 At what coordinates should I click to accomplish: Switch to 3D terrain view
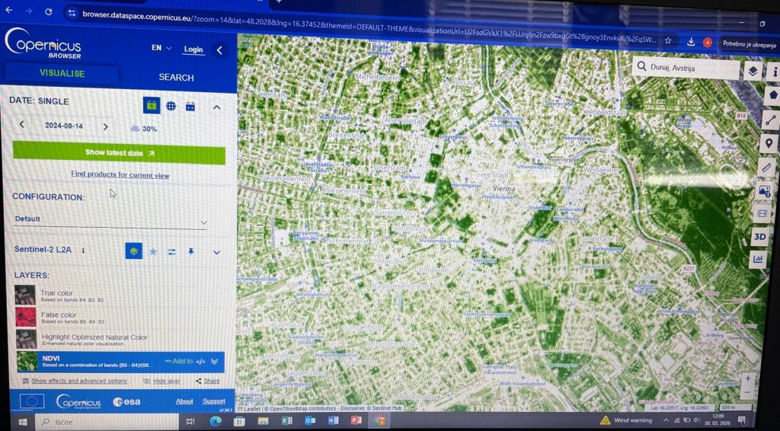pyautogui.click(x=760, y=237)
